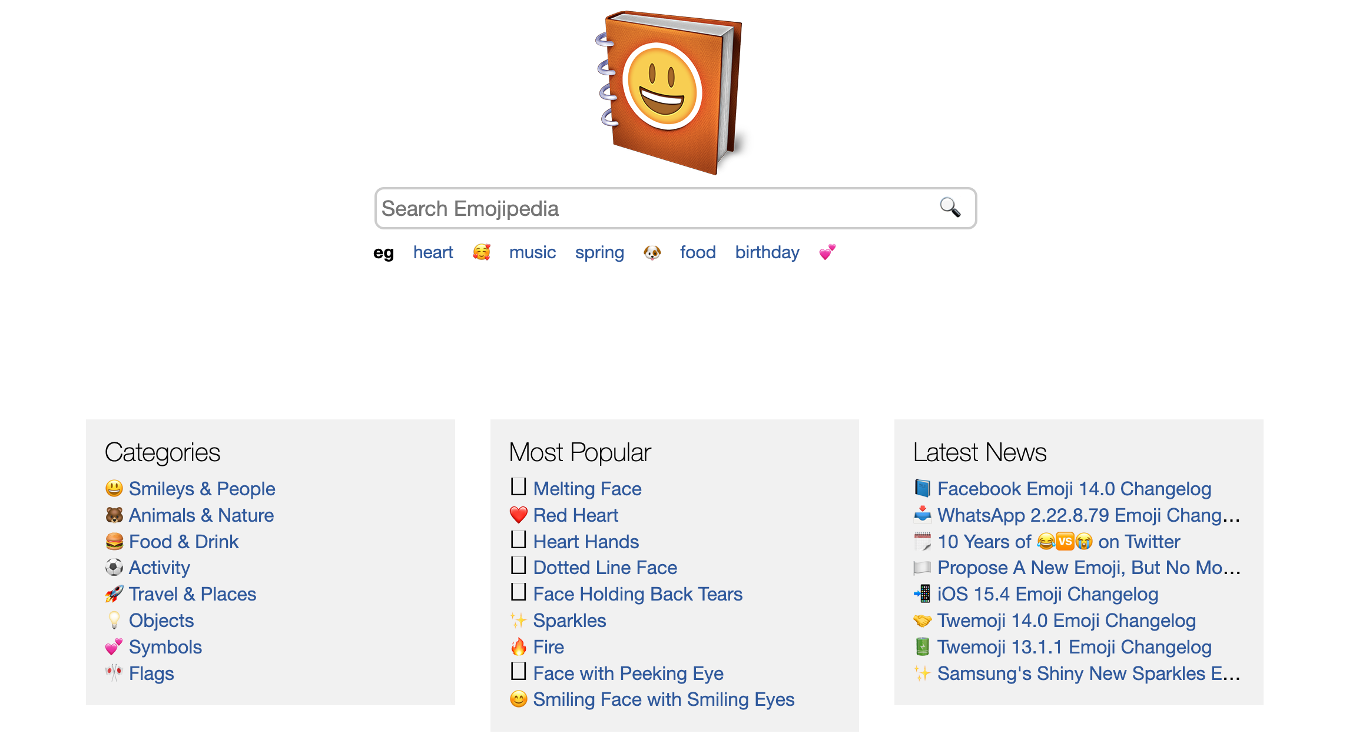Open the Activity category
This screenshot has width=1346, height=747.
[160, 568]
